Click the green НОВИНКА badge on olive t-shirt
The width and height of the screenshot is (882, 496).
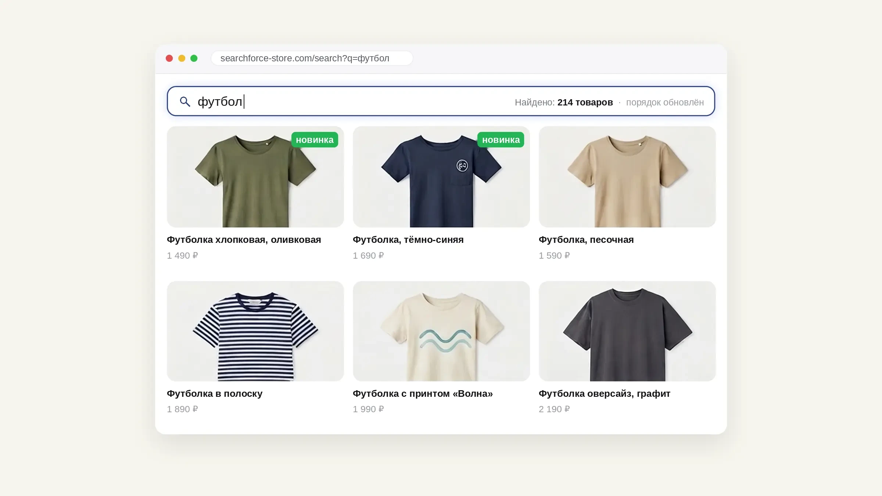pyautogui.click(x=315, y=140)
